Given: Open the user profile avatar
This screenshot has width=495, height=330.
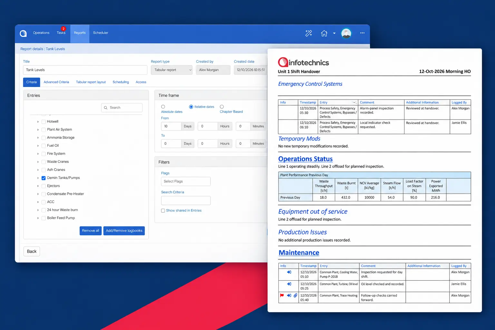Looking at the screenshot, I should pyautogui.click(x=346, y=33).
